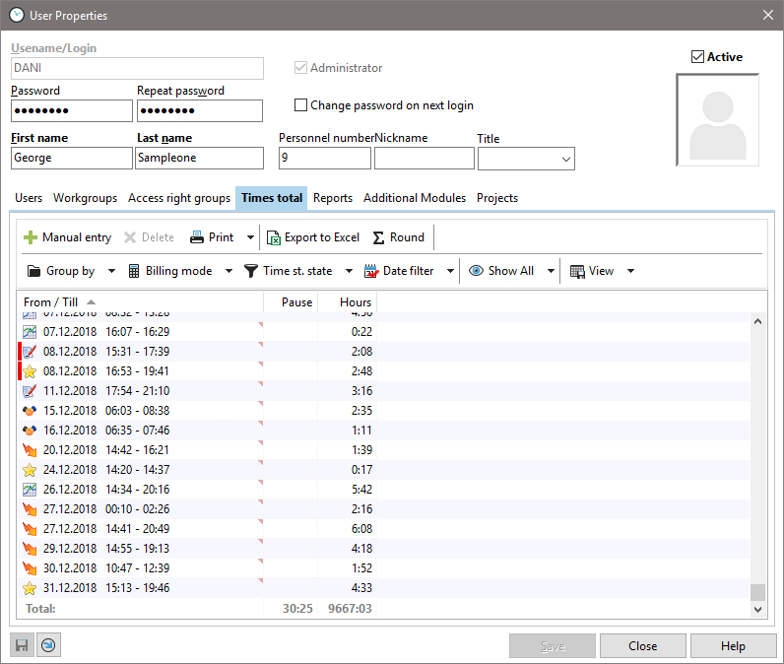
Task: Enable Change password on next login
Action: [301, 105]
